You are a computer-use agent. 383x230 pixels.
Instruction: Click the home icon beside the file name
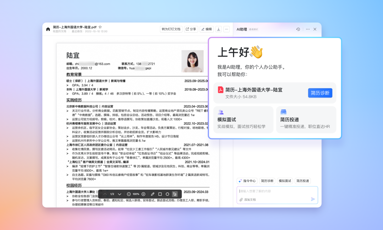click(48, 29)
